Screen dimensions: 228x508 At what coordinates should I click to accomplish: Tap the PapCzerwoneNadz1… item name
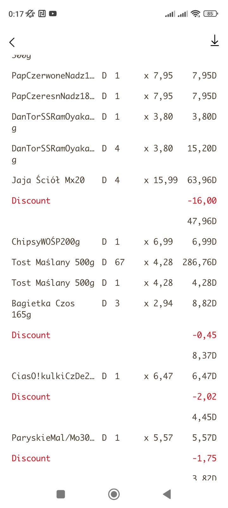pos(53,76)
